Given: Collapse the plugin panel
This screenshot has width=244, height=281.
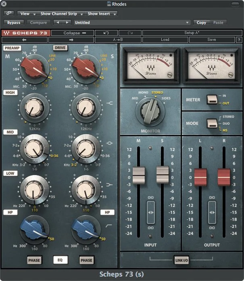Looking at the screenshot, I should pyautogui.click(x=73, y=33).
